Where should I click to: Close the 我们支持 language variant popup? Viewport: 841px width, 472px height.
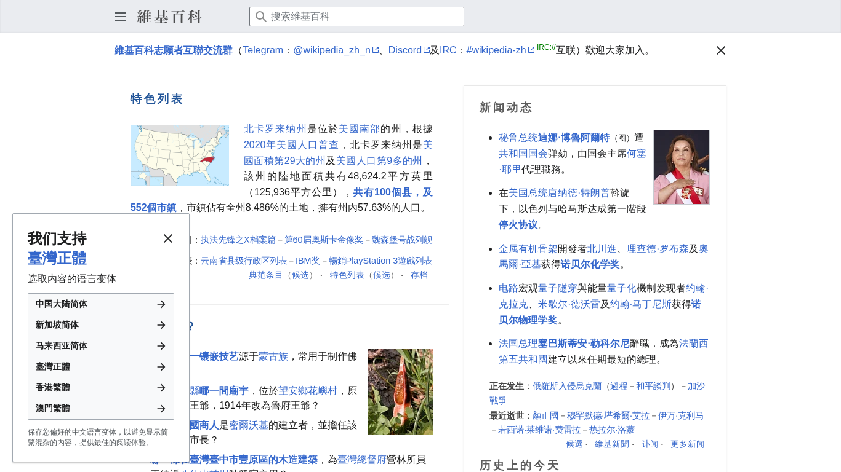pyautogui.click(x=168, y=238)
